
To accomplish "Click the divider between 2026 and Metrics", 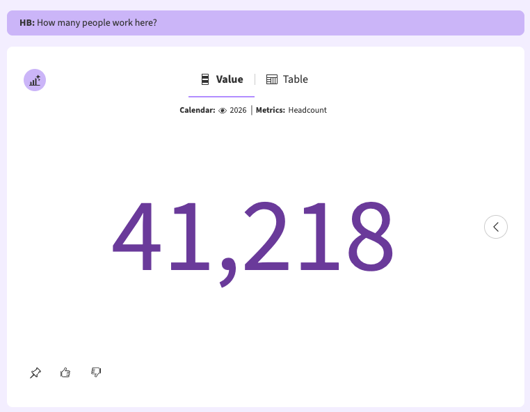I will (x=251, y=111).
